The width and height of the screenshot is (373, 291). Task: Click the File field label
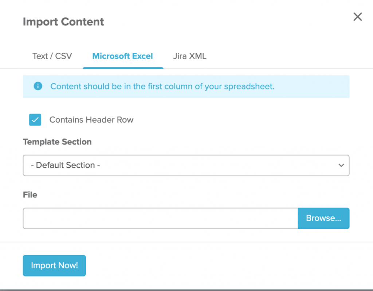pyautogui.click(x=30, y=195)
